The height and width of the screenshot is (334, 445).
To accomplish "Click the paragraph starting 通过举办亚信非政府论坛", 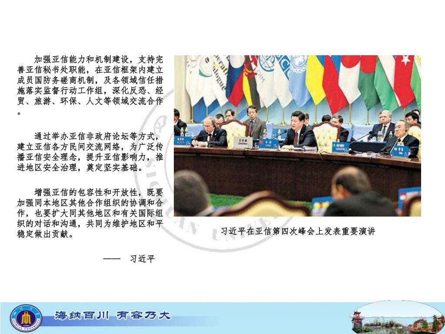I will click(90, 152).
